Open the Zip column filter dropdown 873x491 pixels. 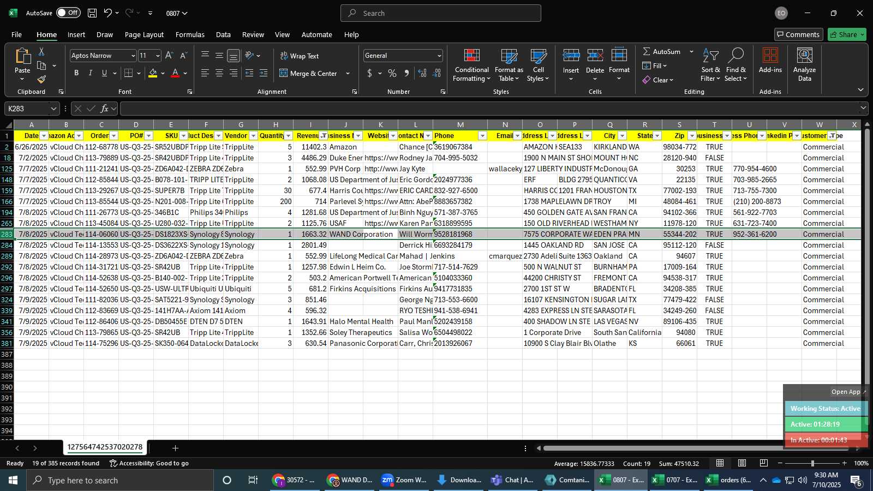692,136
